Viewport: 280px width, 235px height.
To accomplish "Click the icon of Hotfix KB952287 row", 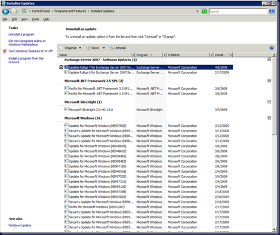I will pos(66,207).
